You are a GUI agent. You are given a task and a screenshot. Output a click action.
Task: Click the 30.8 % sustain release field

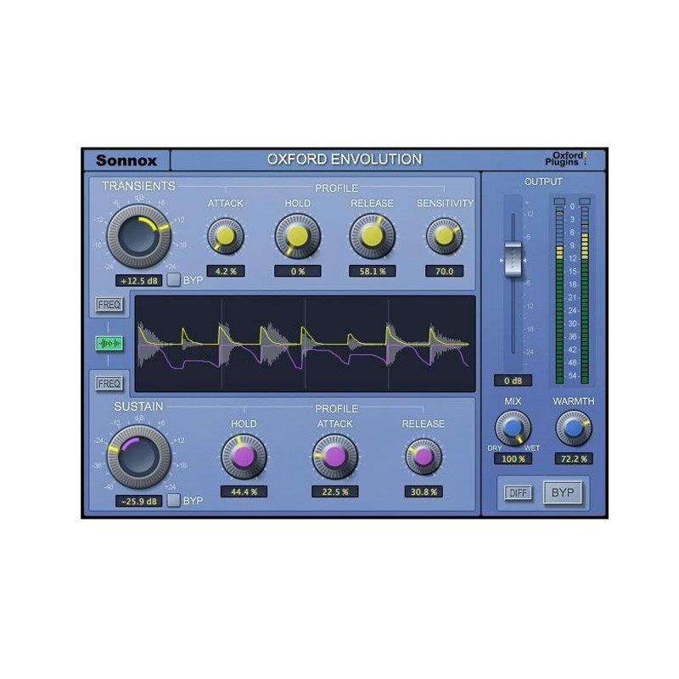pos(424,491)
